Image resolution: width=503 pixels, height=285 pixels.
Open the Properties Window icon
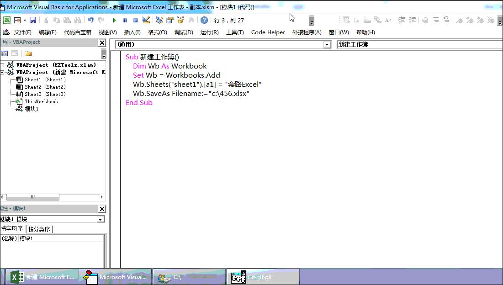coord(169,20)
